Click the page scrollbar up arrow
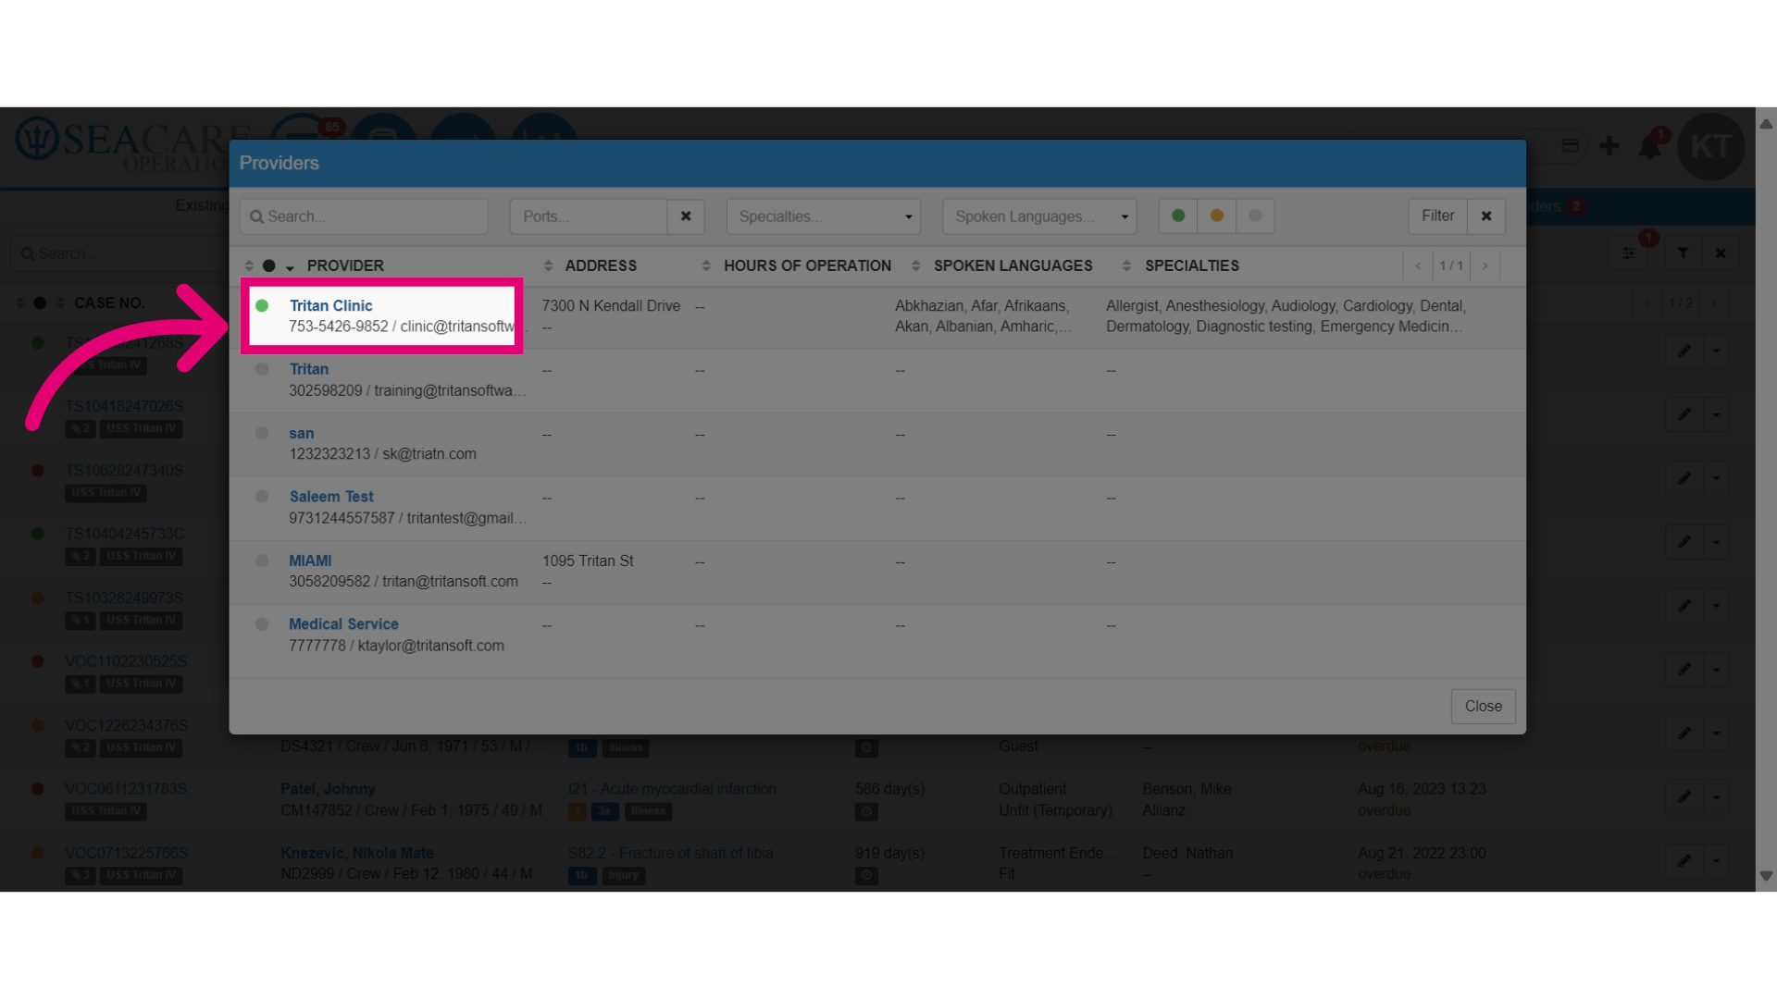 coord(1766,123)
